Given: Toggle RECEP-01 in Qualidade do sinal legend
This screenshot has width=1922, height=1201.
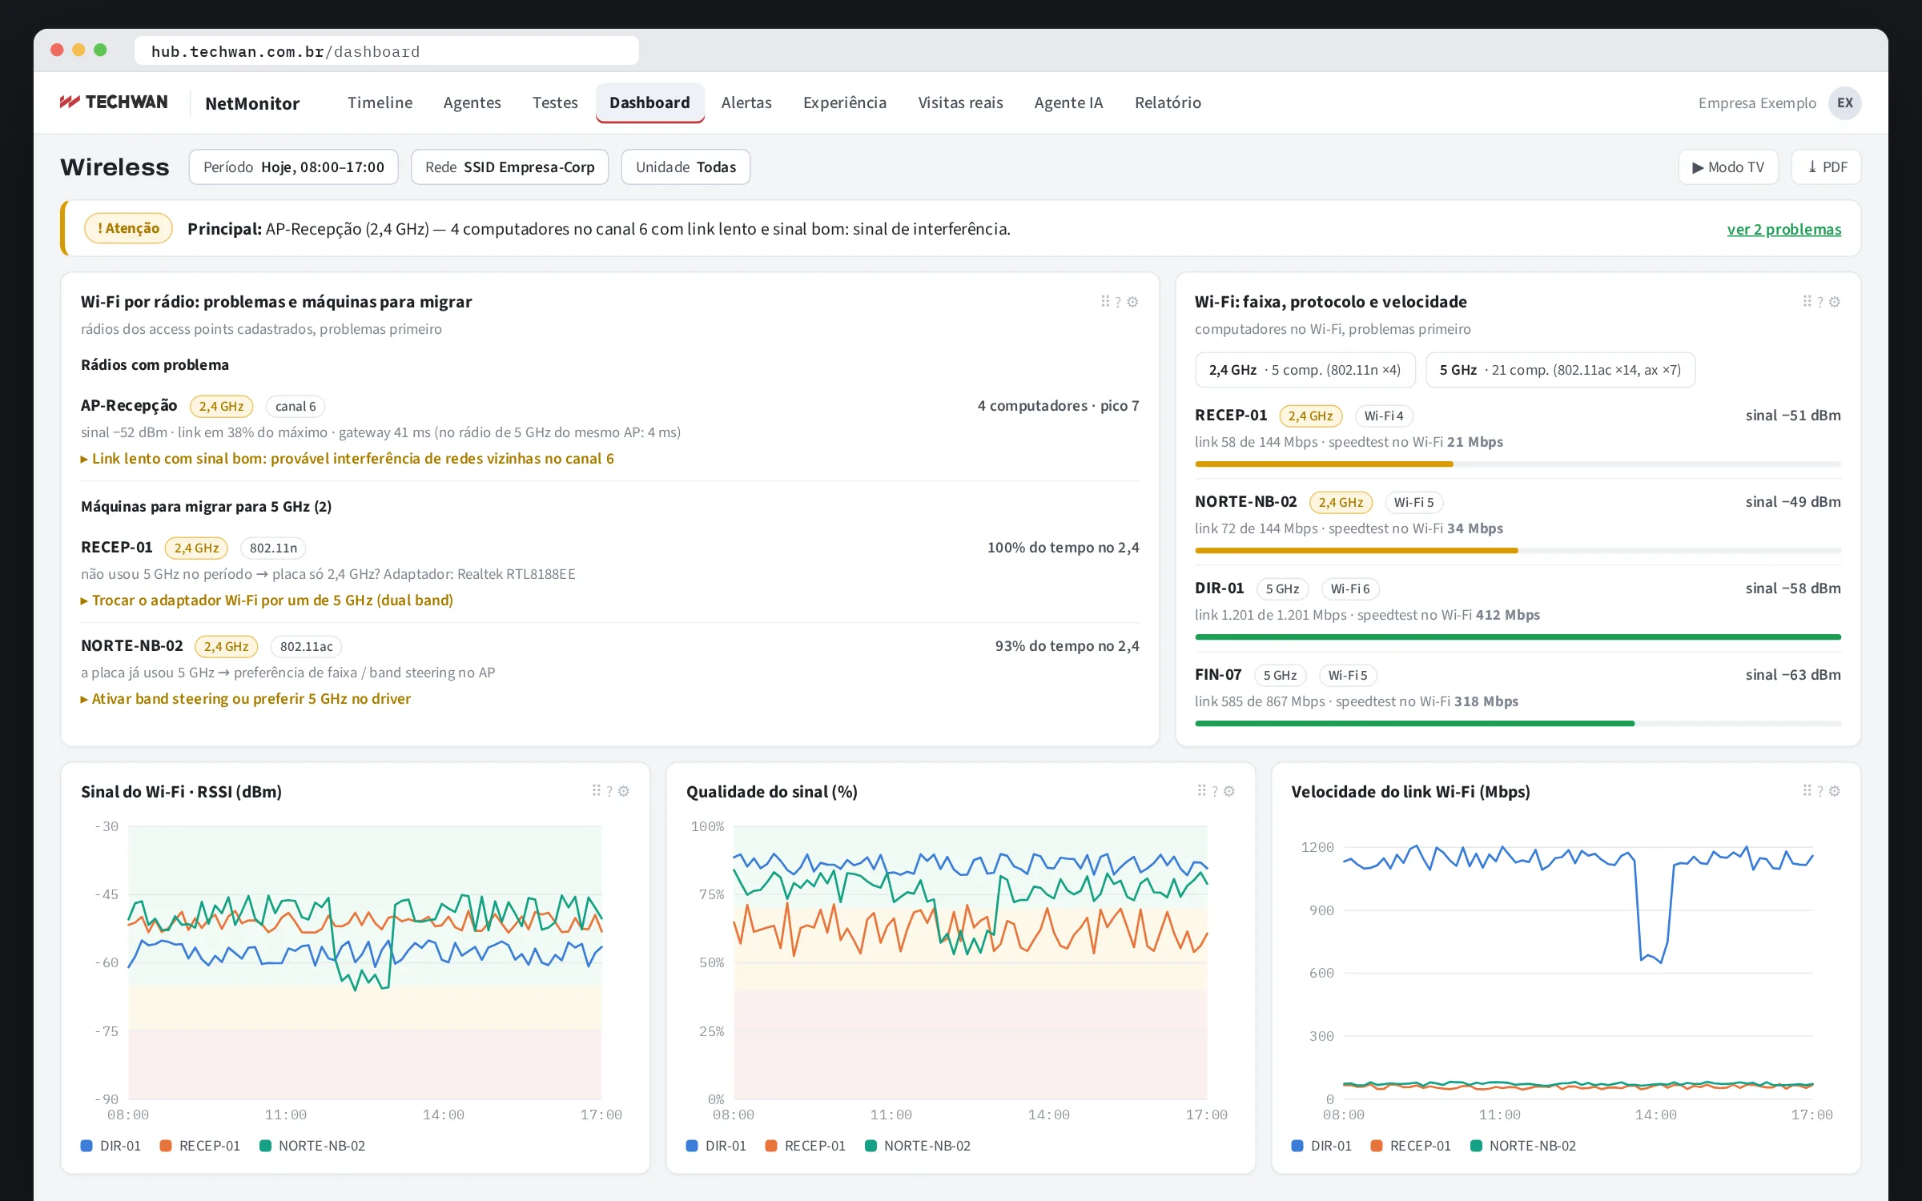Looking at the screenshot, I should (x=806, y=1146).
